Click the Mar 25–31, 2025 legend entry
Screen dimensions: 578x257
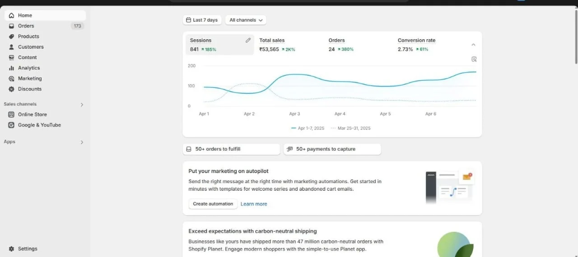(x=350, y=128)
